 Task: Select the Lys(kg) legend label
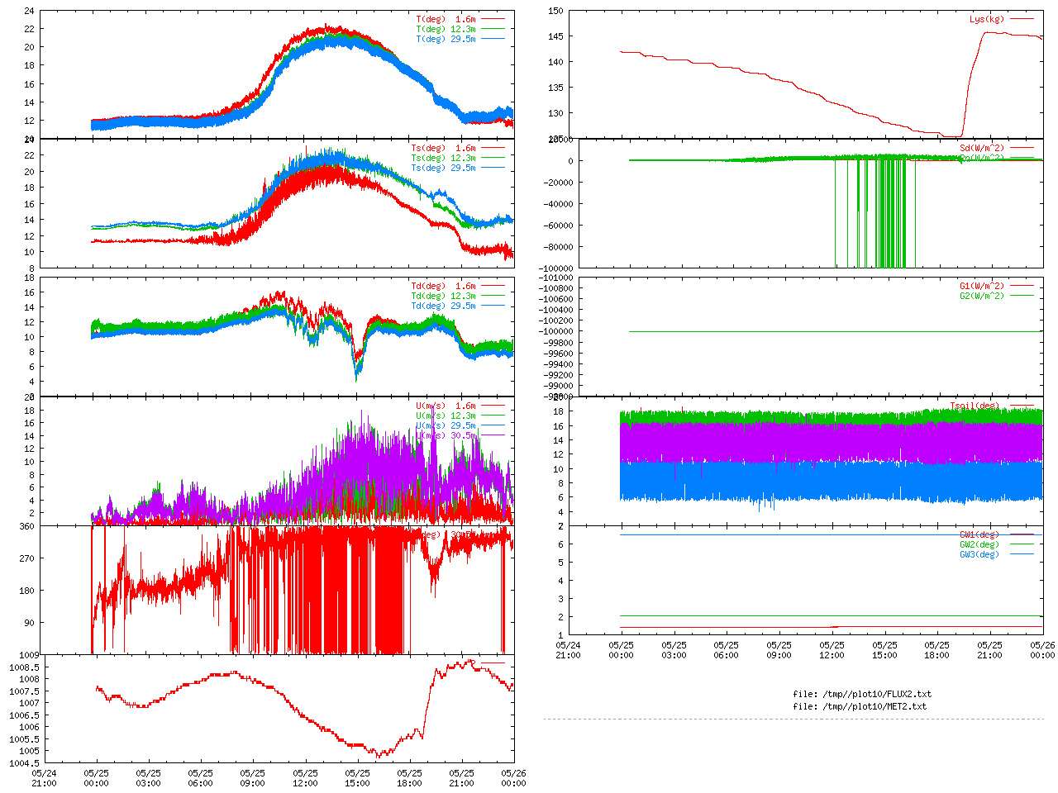tap(987, 19)
